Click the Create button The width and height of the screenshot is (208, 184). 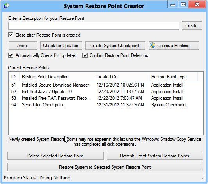[192, 26]
